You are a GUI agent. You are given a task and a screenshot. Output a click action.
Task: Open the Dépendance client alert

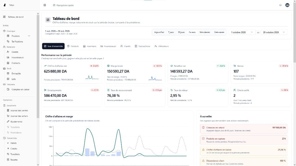[244, 162]
